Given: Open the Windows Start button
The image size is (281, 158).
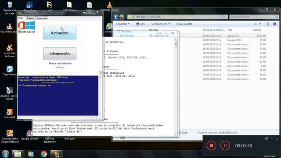Looking at the screenshot, I should click(x=5, y=154).
